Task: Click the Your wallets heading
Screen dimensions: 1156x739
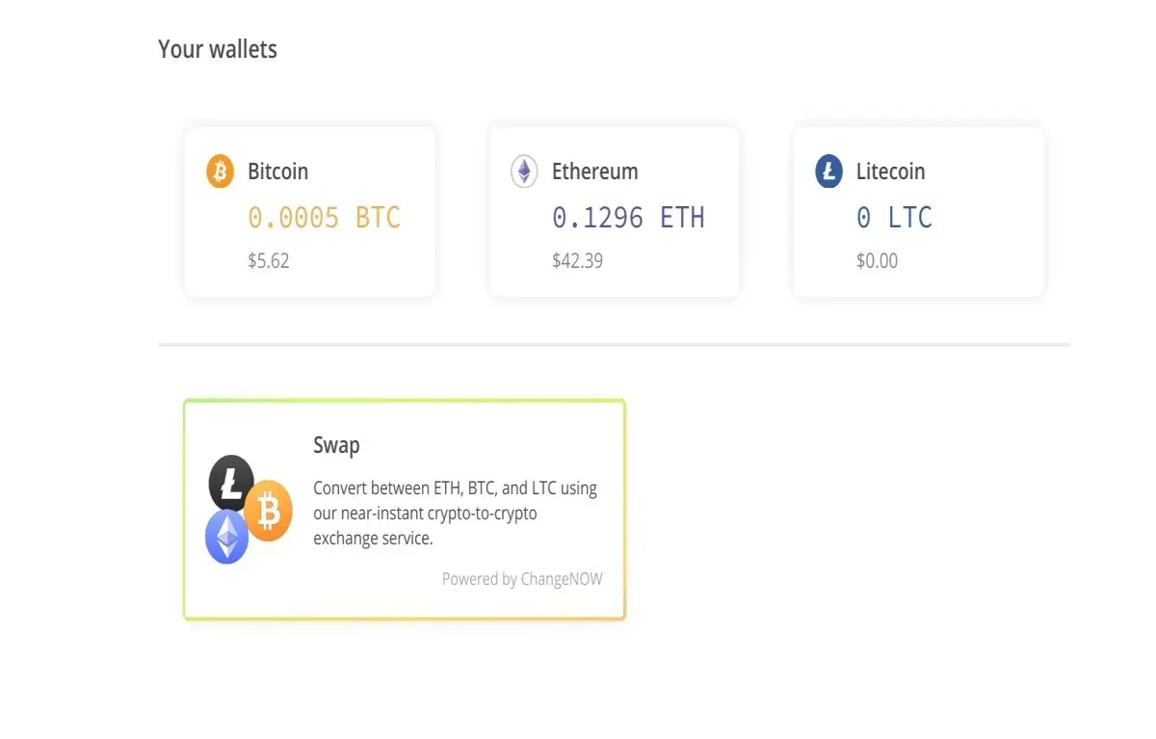Action: tap(218, 49)
